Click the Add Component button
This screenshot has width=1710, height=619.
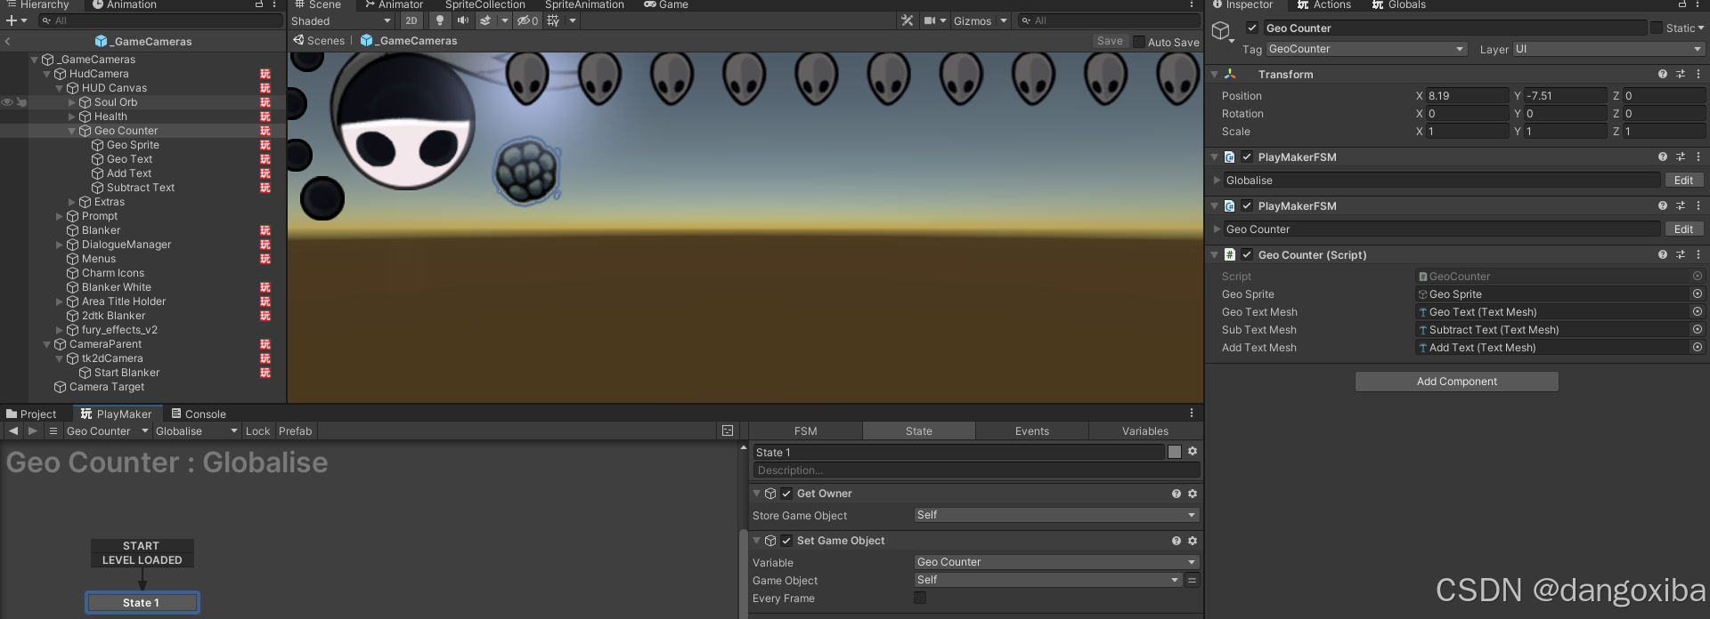click(x=1456, y=382)
